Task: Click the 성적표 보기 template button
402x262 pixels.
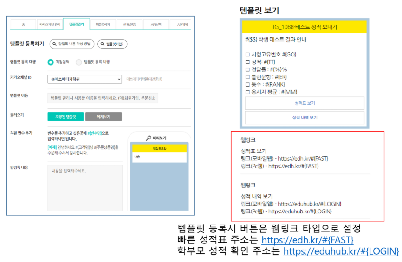Action: click(305, 103)
